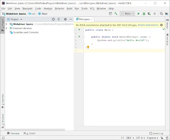
Task: Open the Run menu
Action: click(x=77, y=9)
